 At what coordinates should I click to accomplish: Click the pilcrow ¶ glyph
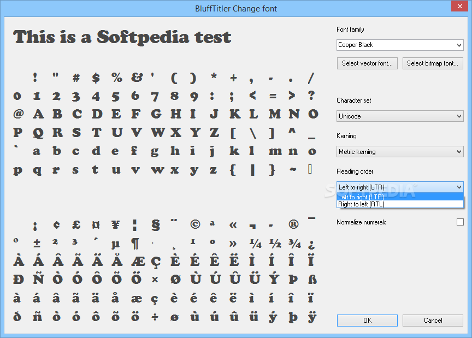point(135,244)
